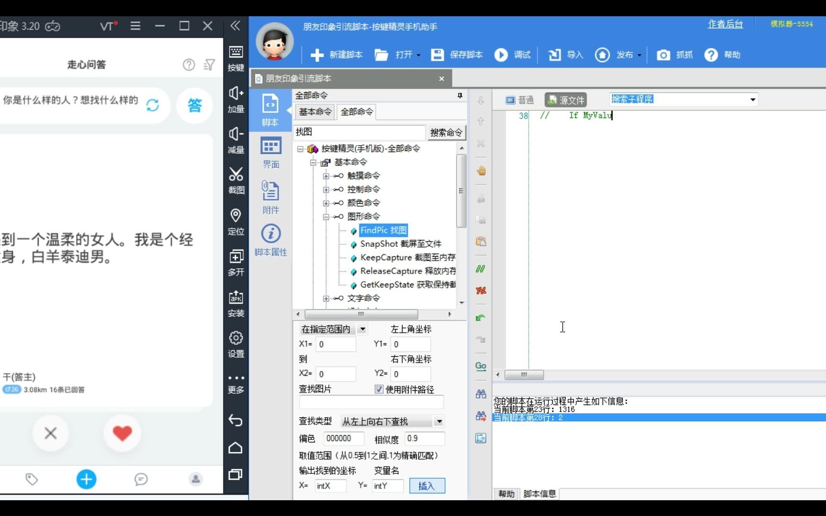
Task: Switch to 源文件 source view tab
Action: [x=566, y=100]
